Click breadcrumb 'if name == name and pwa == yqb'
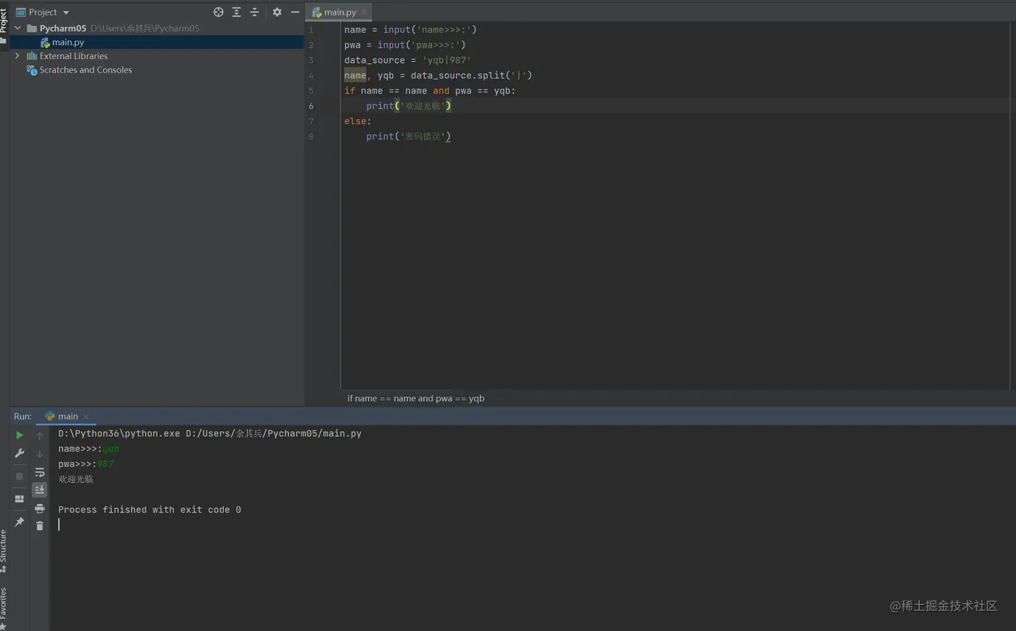Image resolution: width=1016 pixels, height=631 pixels. pos(415,398)
